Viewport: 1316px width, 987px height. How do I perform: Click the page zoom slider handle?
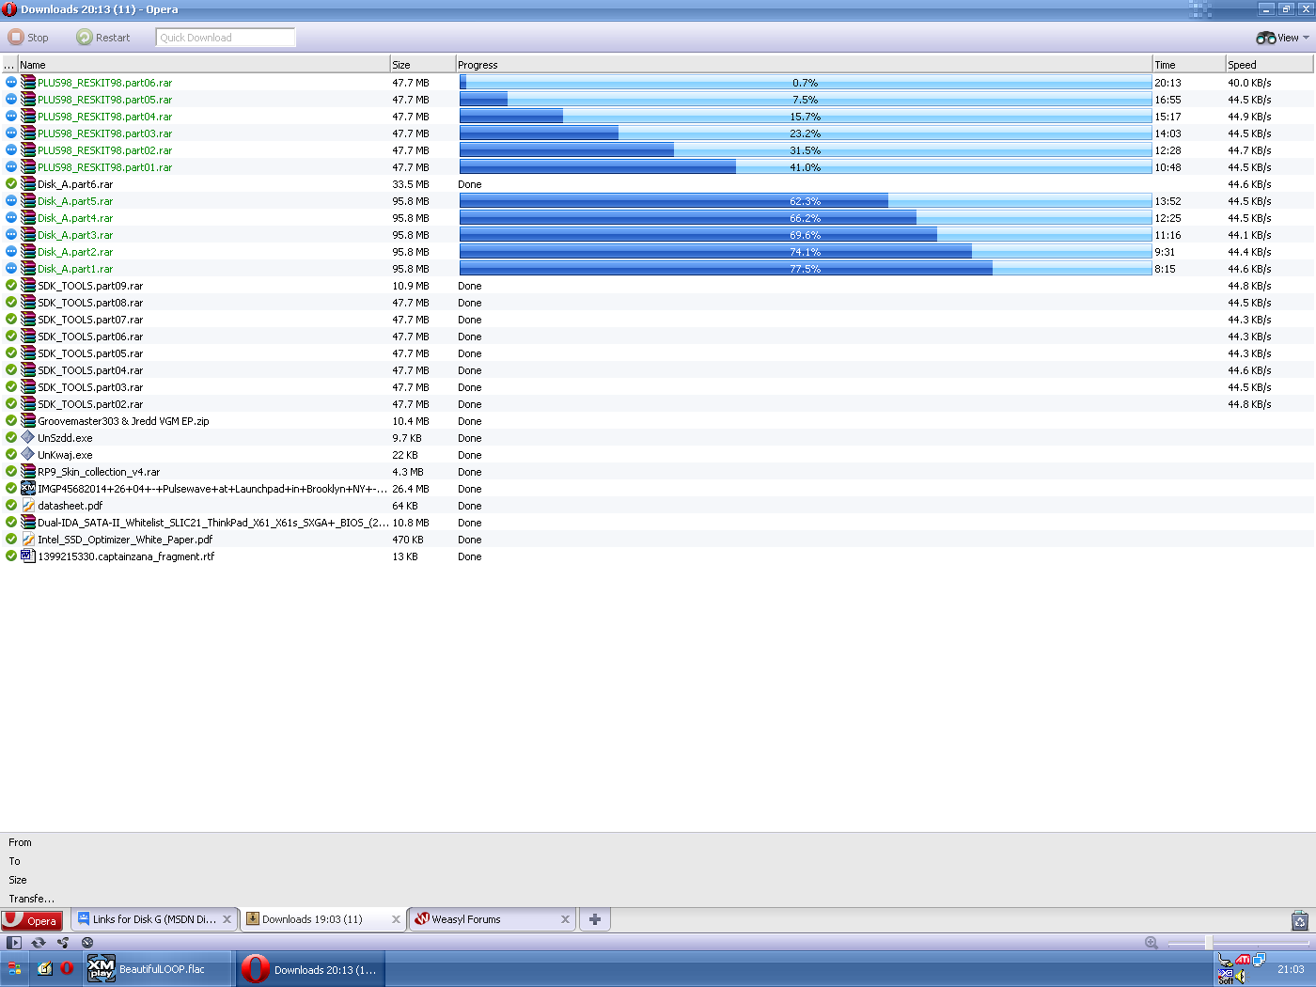pos(1208,942)
